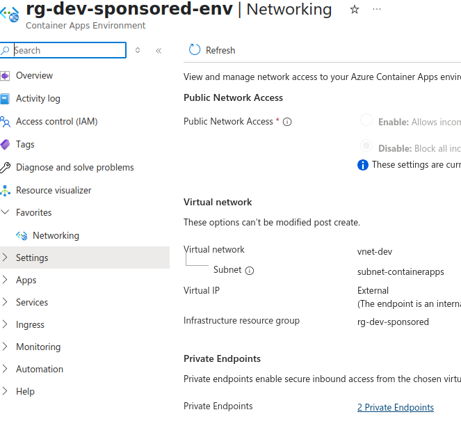Open the 2 Private Endpoints link
Image resolution: width=461 pixels, height=435 pixels.
coord(396,407)
